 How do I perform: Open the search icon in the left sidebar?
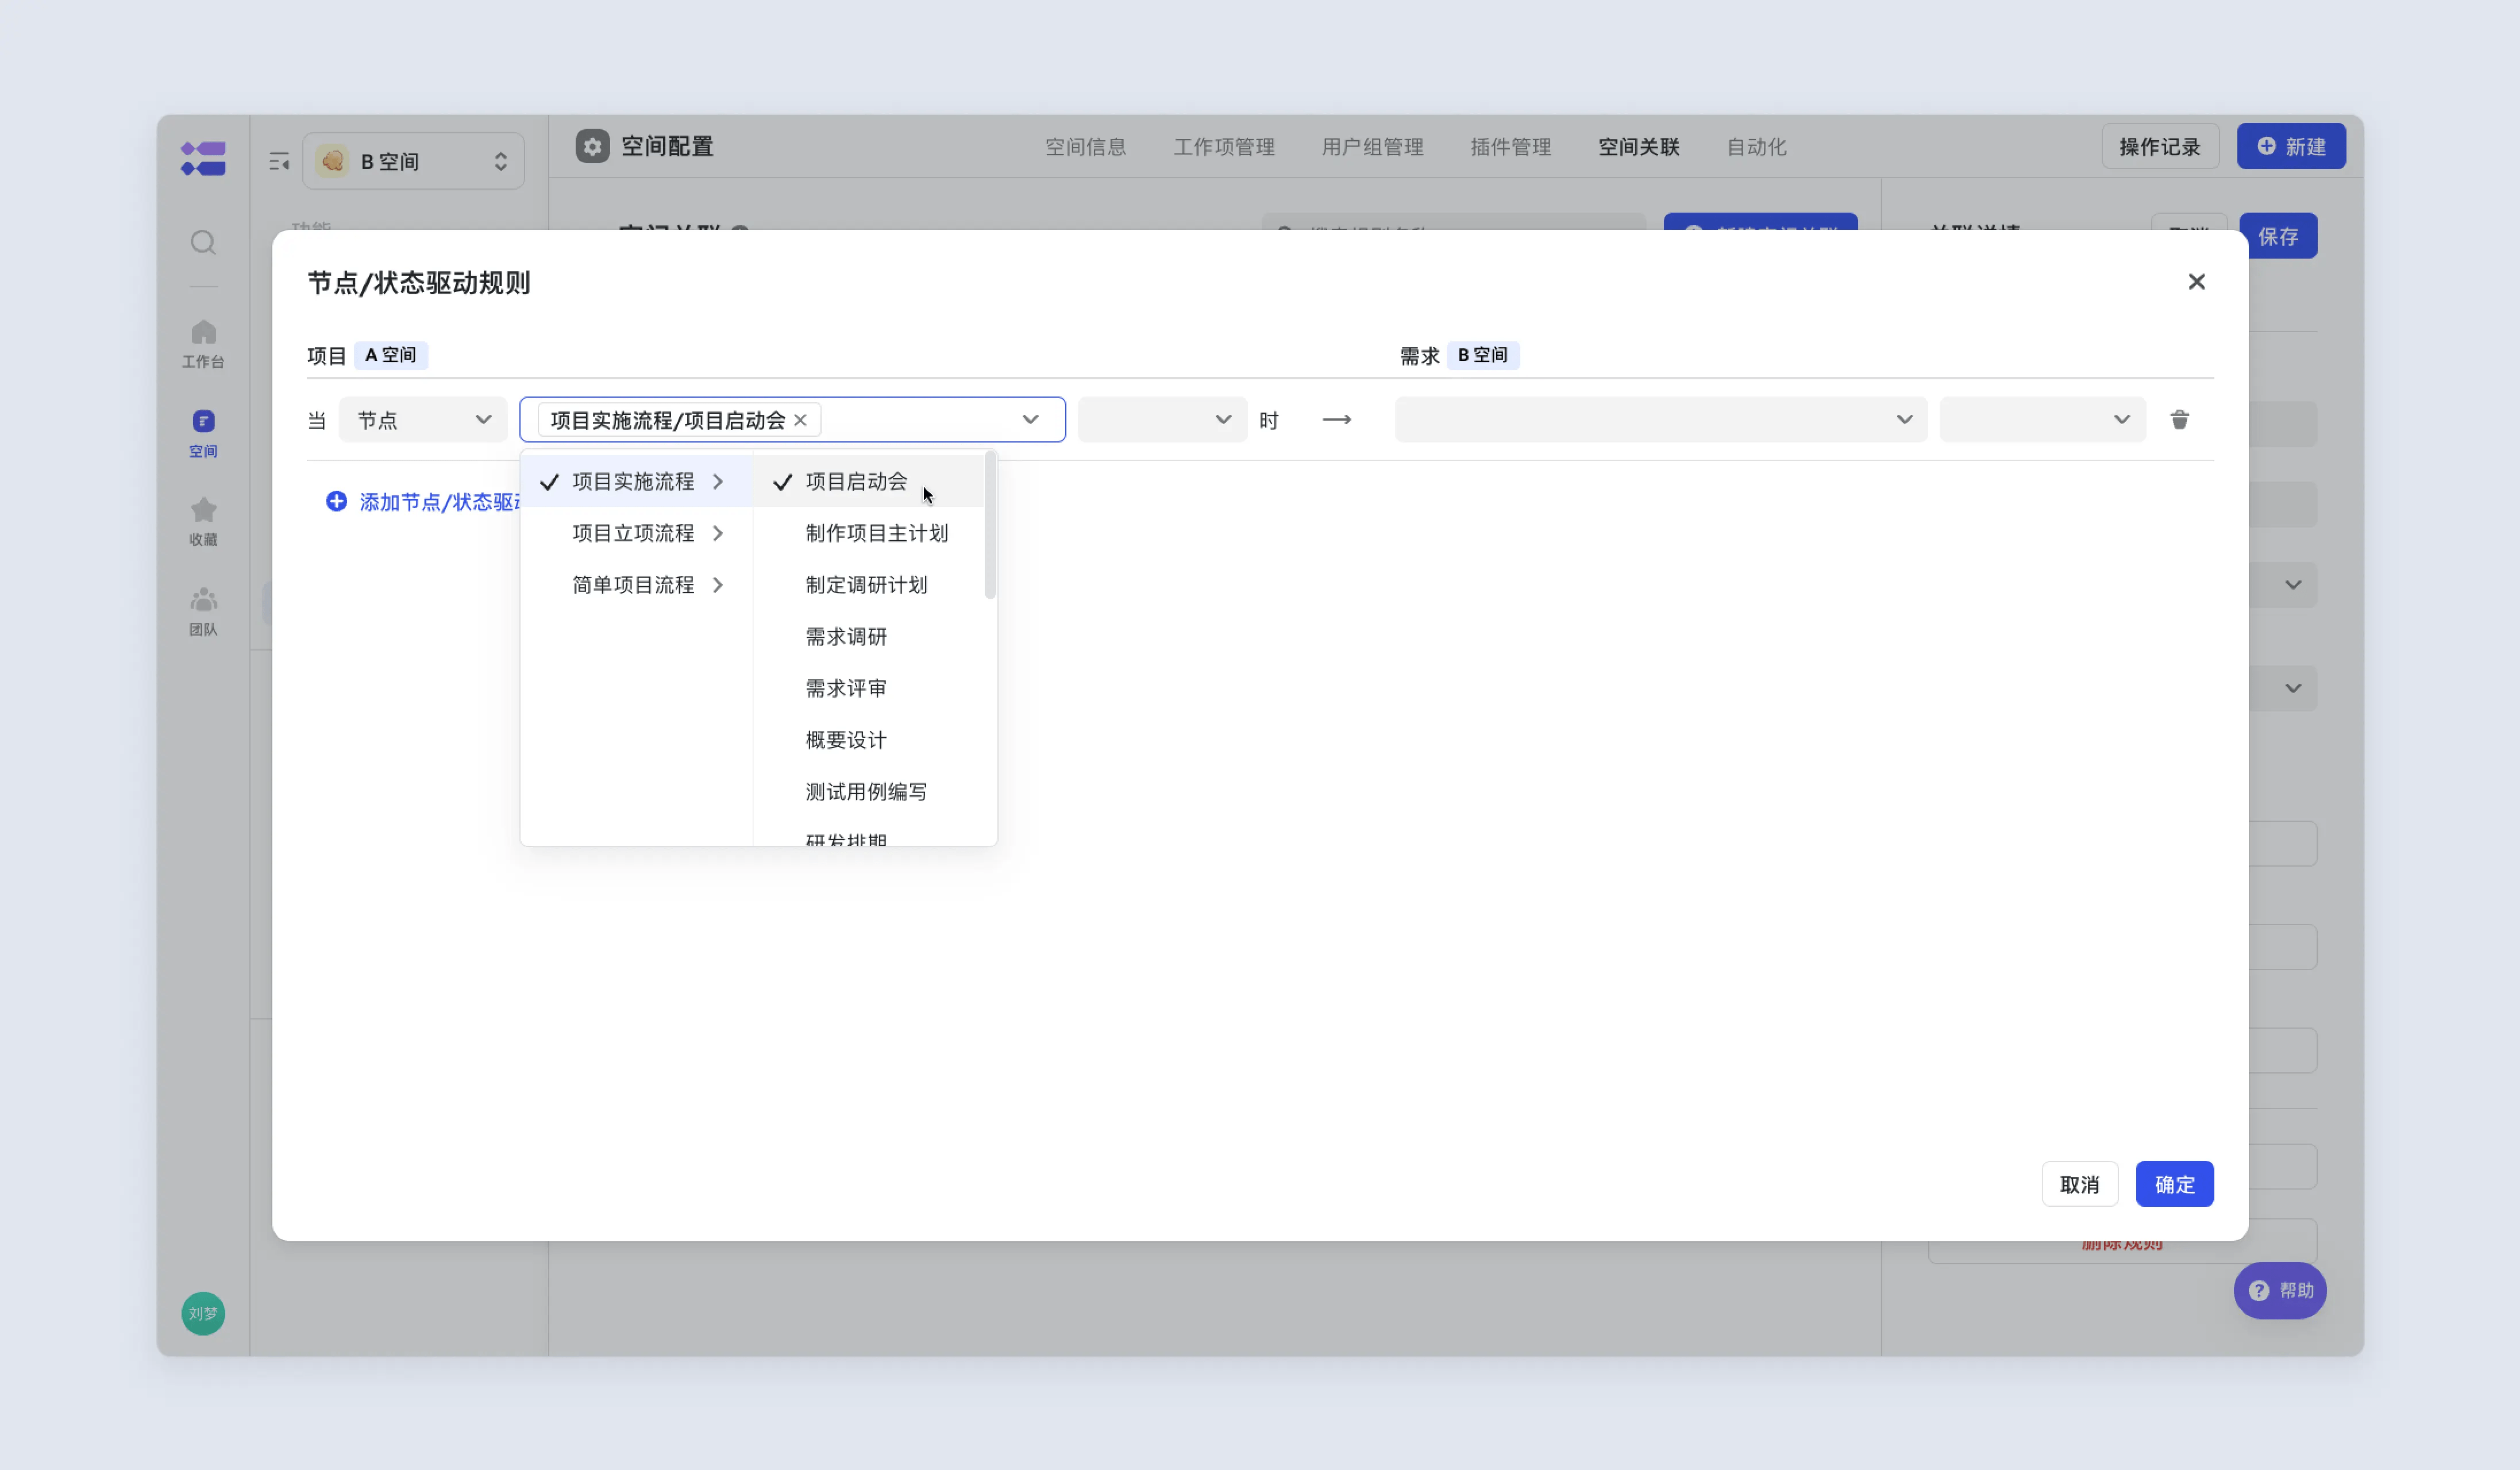tap(203, 242)
